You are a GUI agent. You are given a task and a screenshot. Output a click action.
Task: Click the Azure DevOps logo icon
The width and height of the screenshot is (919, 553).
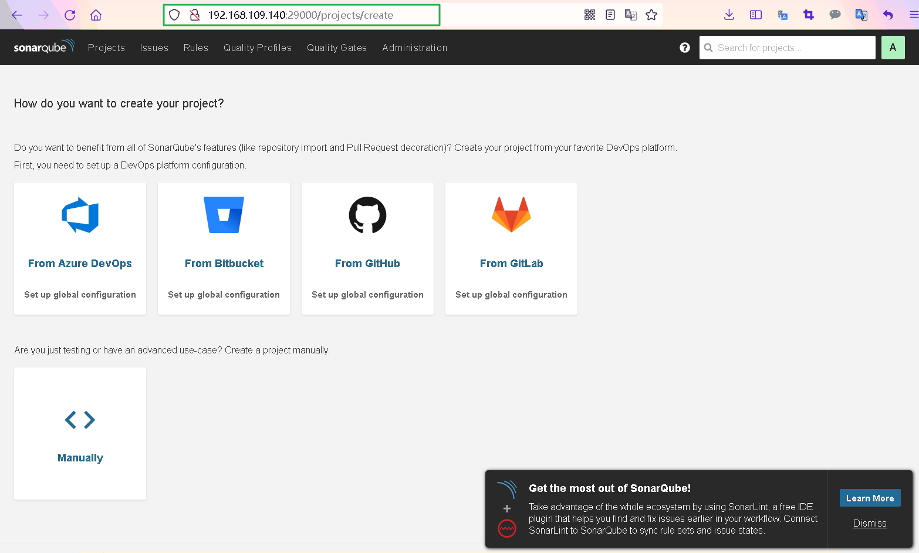pos(80,215)
